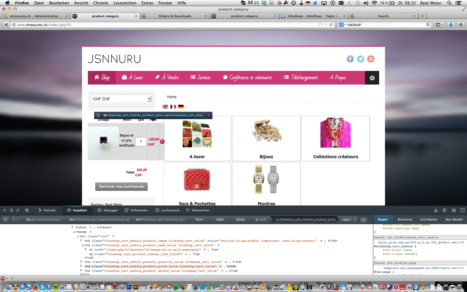This screenshot has height=292, width=467.
Task: Switch site language to French flag
Action: tap(173, 107)
